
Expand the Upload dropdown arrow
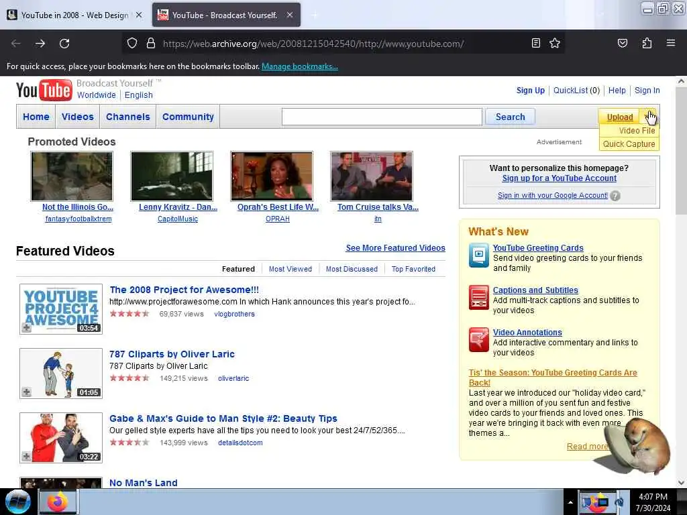click(648, 117)
